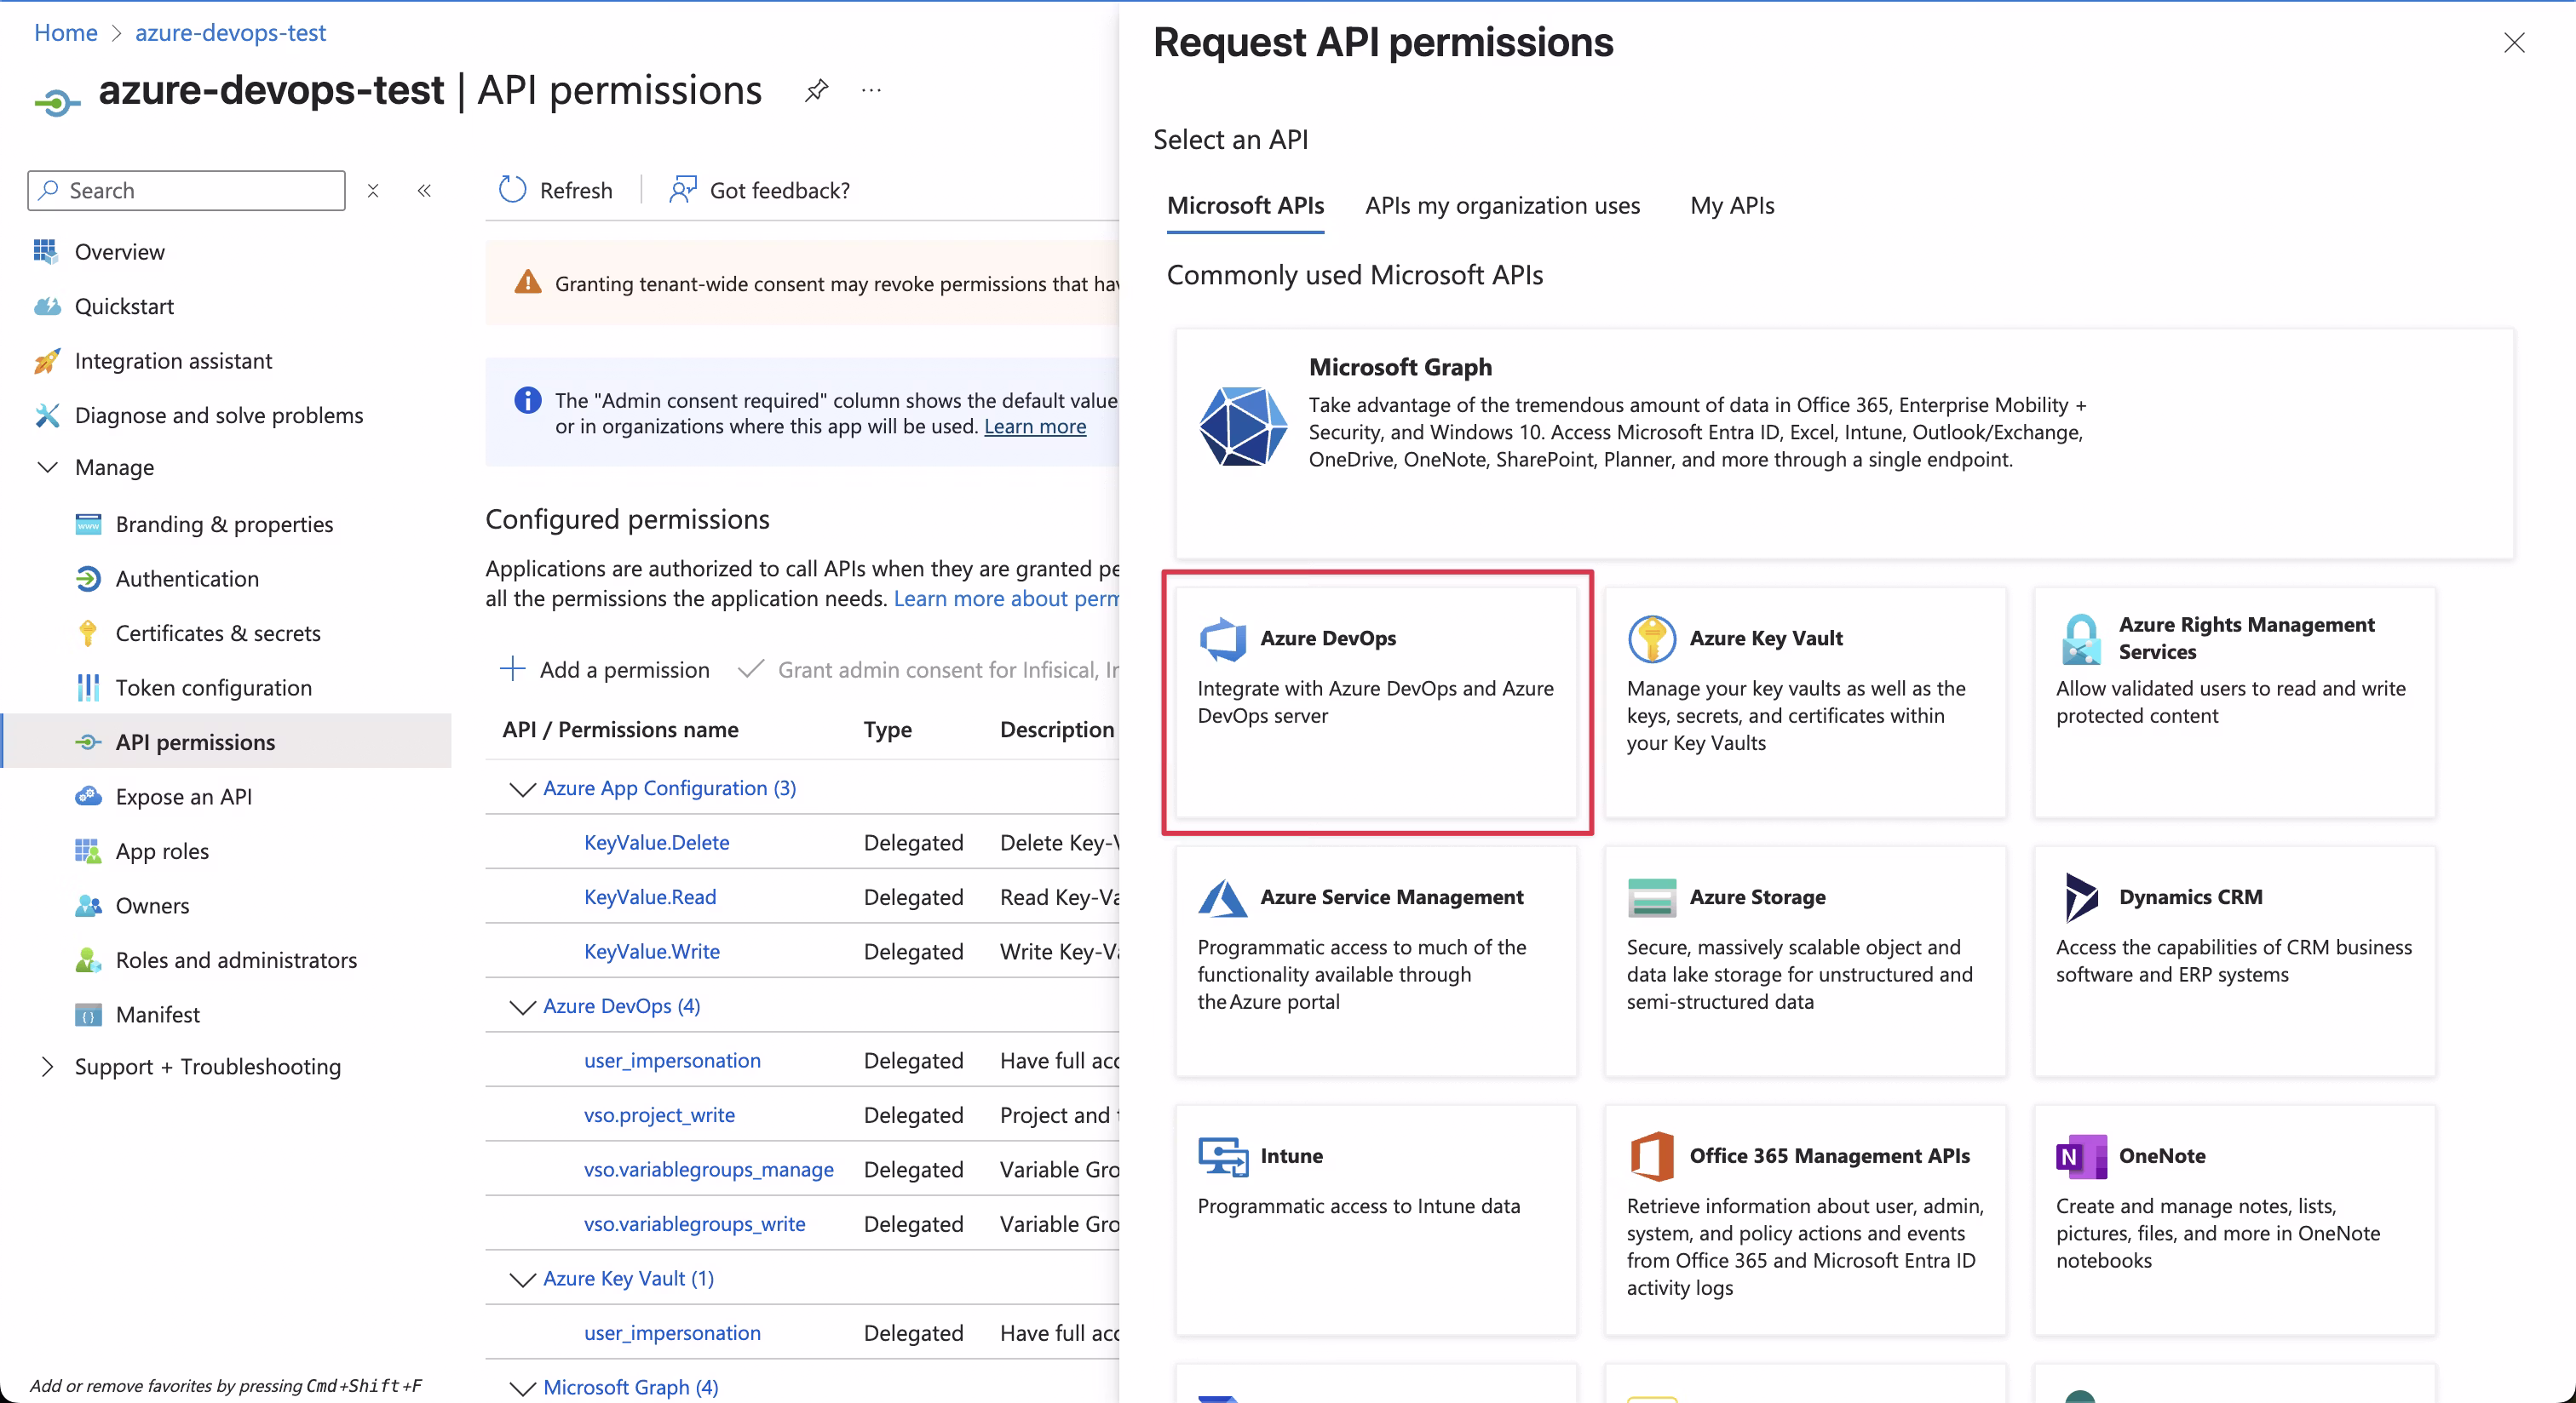This screenshot has height=1403, width=2576.
Task: Select the Azure DevOps API card
Action: click(x=1376, y=701)
